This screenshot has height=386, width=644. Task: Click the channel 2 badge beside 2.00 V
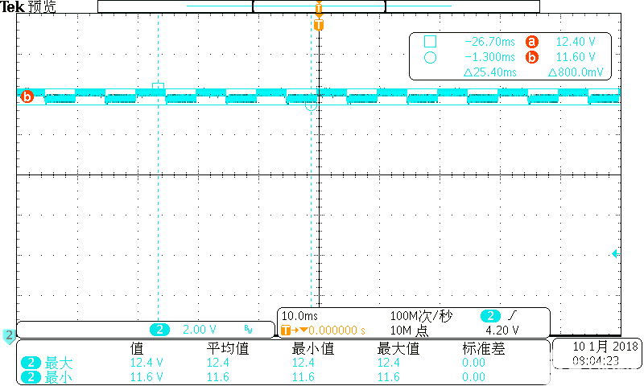point(159,330)
